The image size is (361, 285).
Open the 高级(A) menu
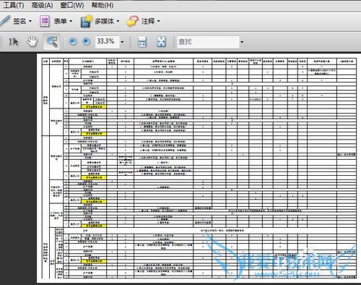(x=42, y=5)
